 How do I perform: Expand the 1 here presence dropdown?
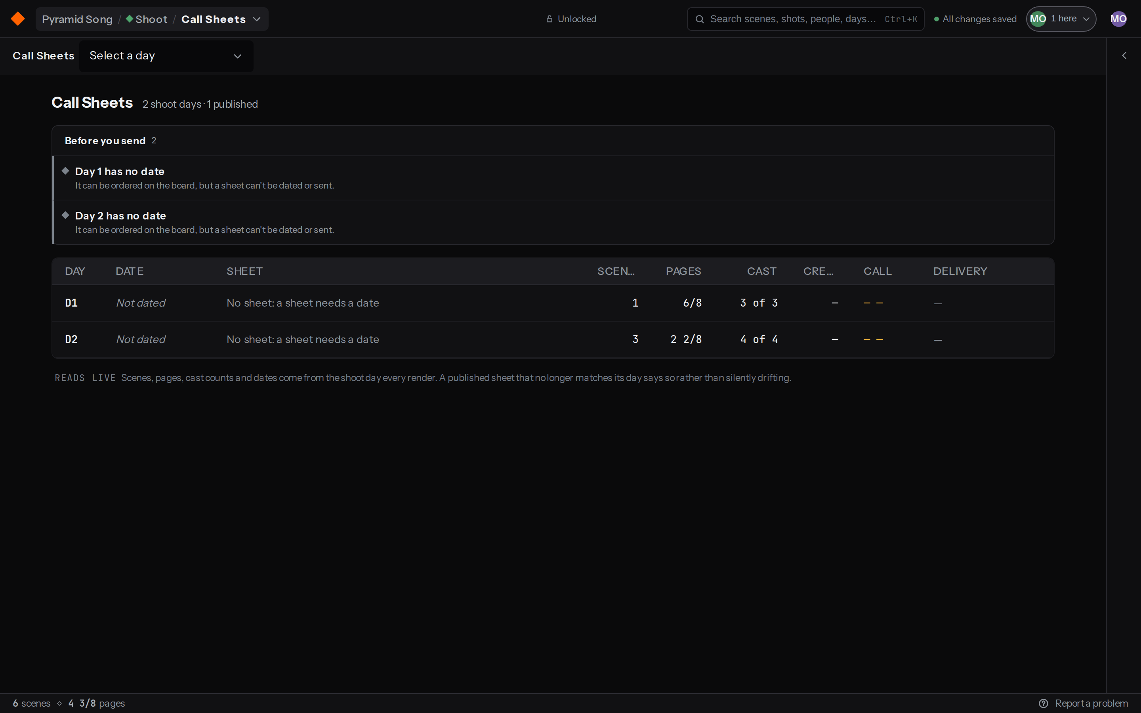pos(1061,19)
